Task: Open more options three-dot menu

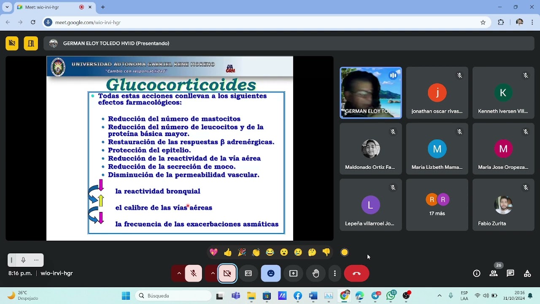Action: [335, 273]
